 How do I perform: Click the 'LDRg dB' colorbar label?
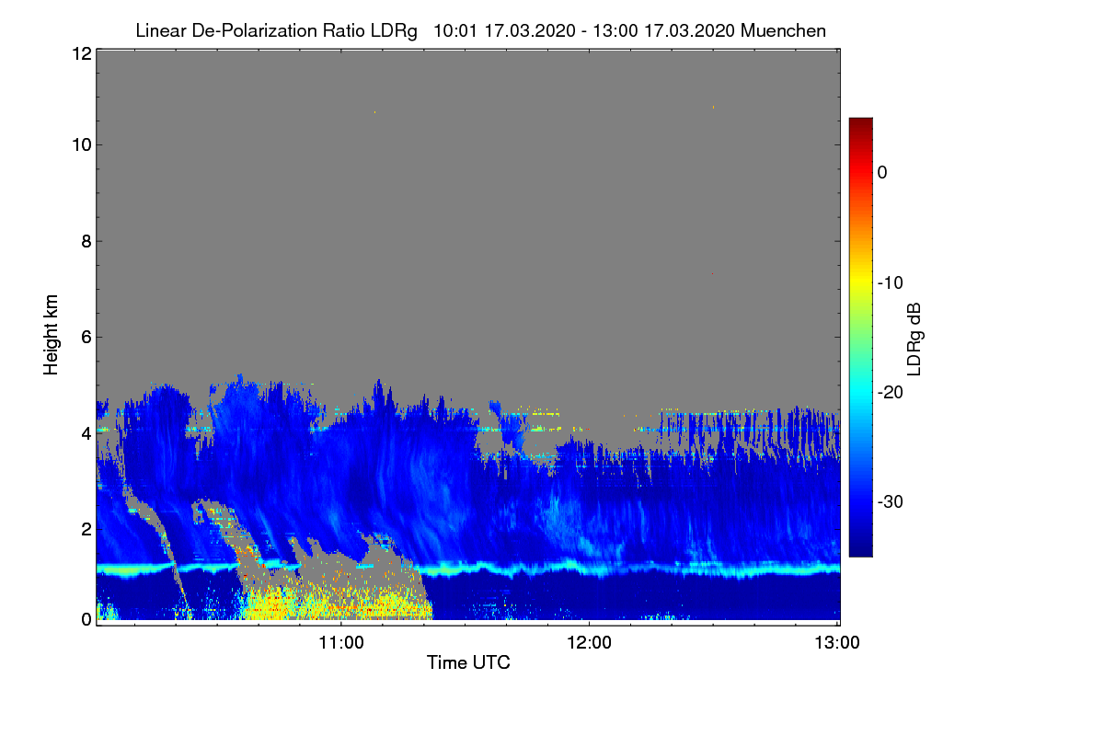click(x=914, y=339)
